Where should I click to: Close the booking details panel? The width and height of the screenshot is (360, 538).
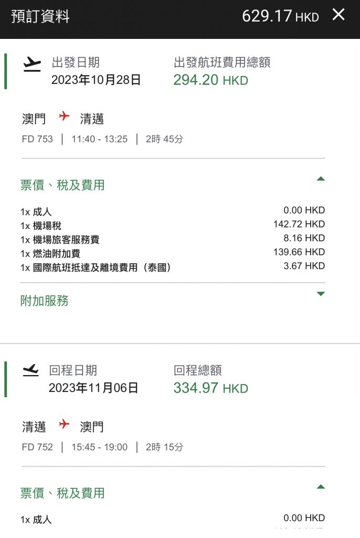click(x=338, y=15)
